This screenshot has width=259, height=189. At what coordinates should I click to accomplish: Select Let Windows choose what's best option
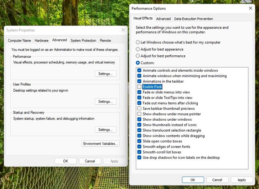[138, 42]
